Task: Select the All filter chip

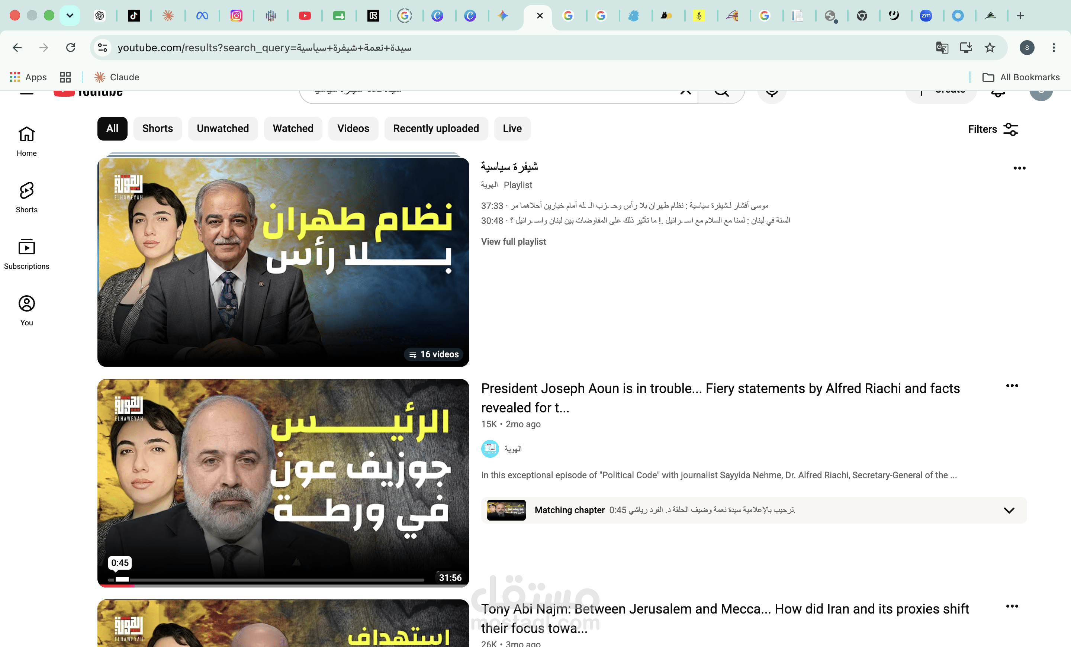Action: (x=112, y=129)
